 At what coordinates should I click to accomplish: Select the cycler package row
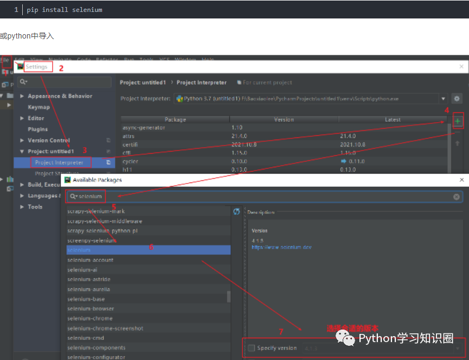[x=284, y=161]
